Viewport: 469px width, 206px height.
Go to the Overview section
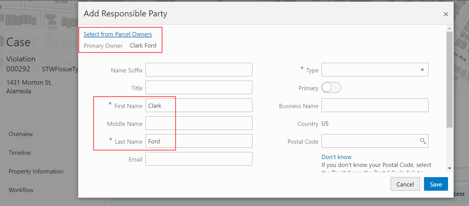coord(21,134)
